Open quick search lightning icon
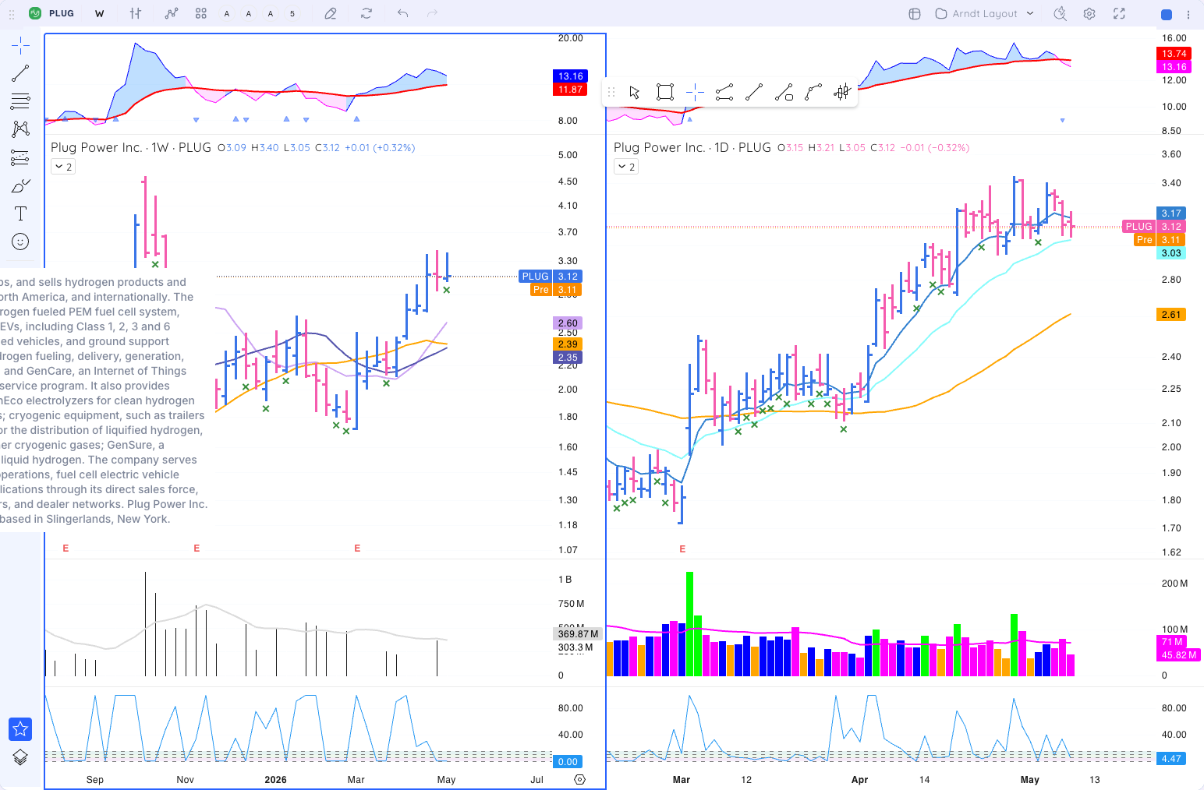The width and height of the screenshot is (1204, 790). (1060, 13)
